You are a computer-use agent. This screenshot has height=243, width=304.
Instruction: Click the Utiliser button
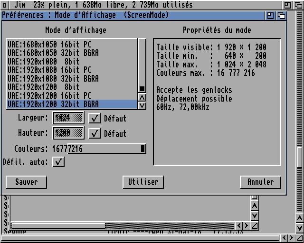[143, 182]
